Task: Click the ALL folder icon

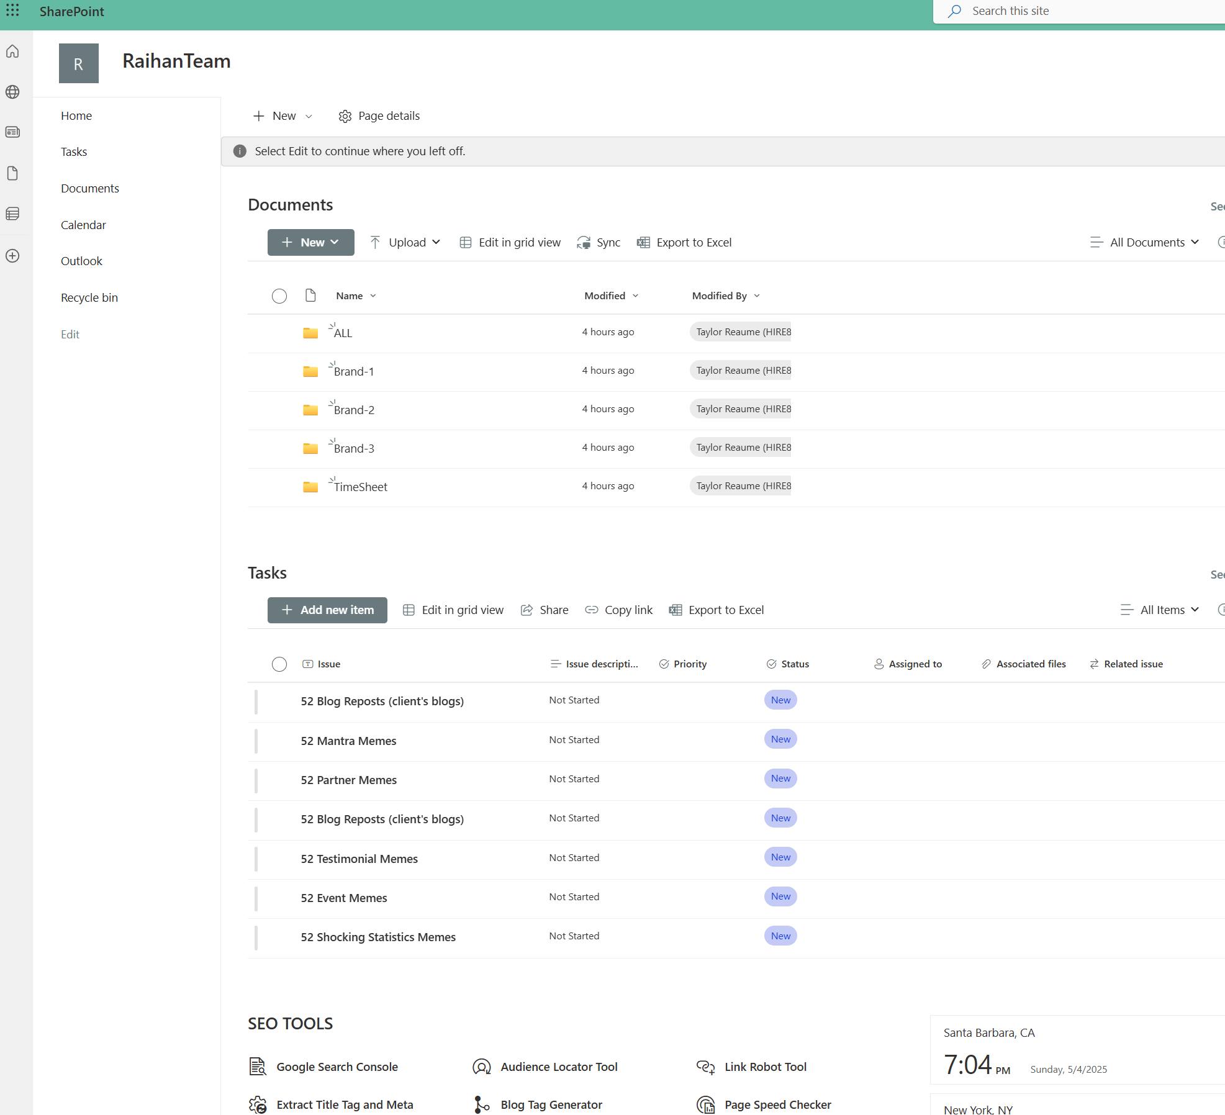Action: pos(310,333)
